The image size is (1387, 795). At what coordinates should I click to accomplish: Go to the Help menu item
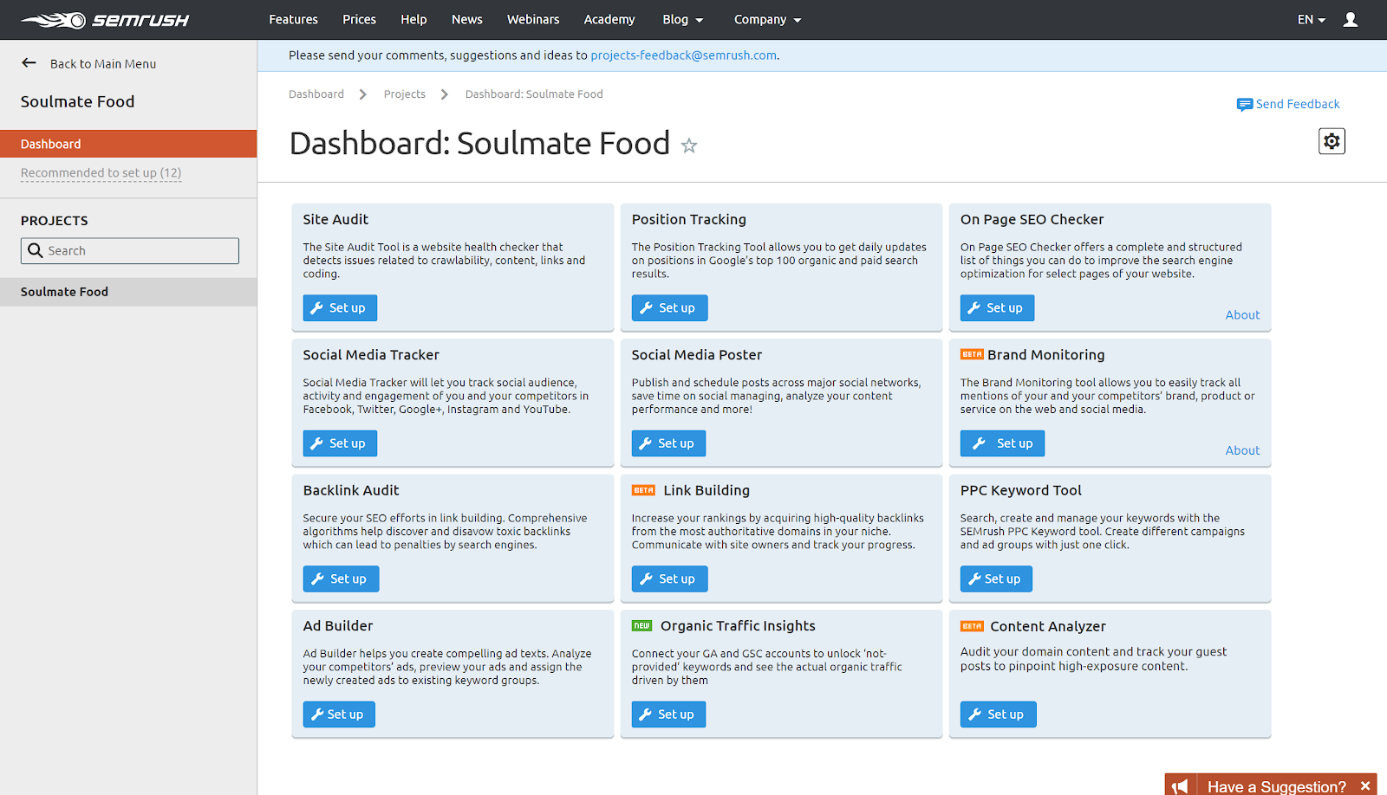pos(413,19)
